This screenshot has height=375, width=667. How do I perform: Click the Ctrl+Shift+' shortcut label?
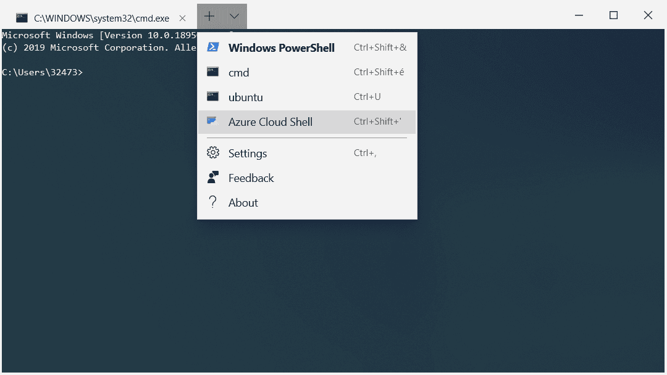tap(378, 122)
